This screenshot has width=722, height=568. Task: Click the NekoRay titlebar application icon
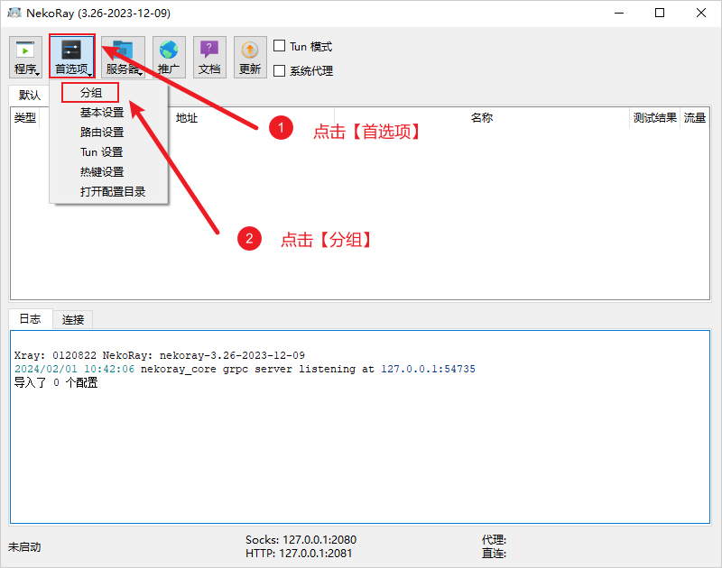pyautogui.click(x=13, y=13)
